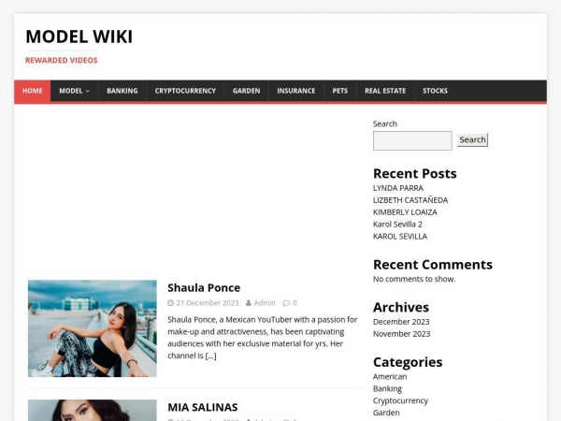Click the Recent Comments heading
The image size is (561, 421).
[x=433, y=265]
